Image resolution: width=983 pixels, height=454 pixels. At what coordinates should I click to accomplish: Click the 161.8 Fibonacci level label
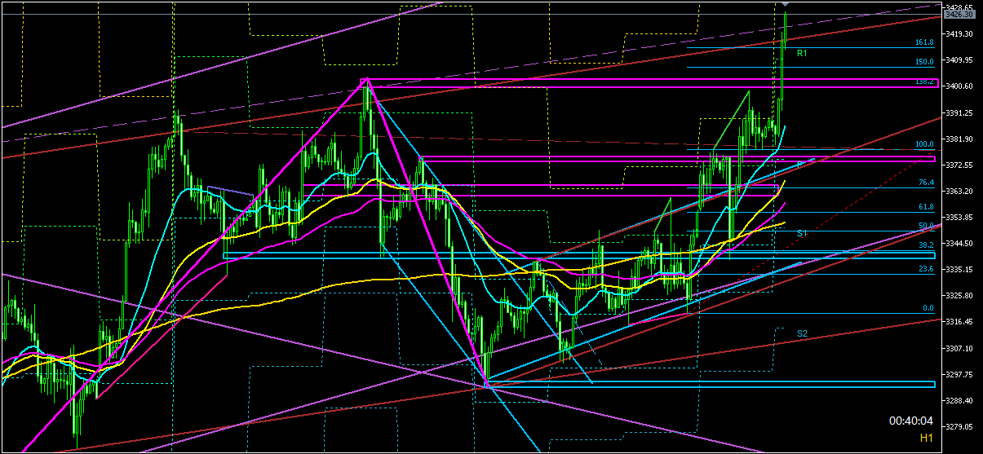coord(924,42)
